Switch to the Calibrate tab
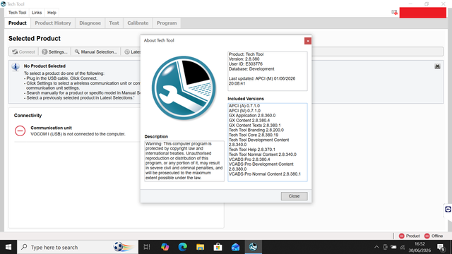Viewport: 452px width, 254px height. (138, 23)
